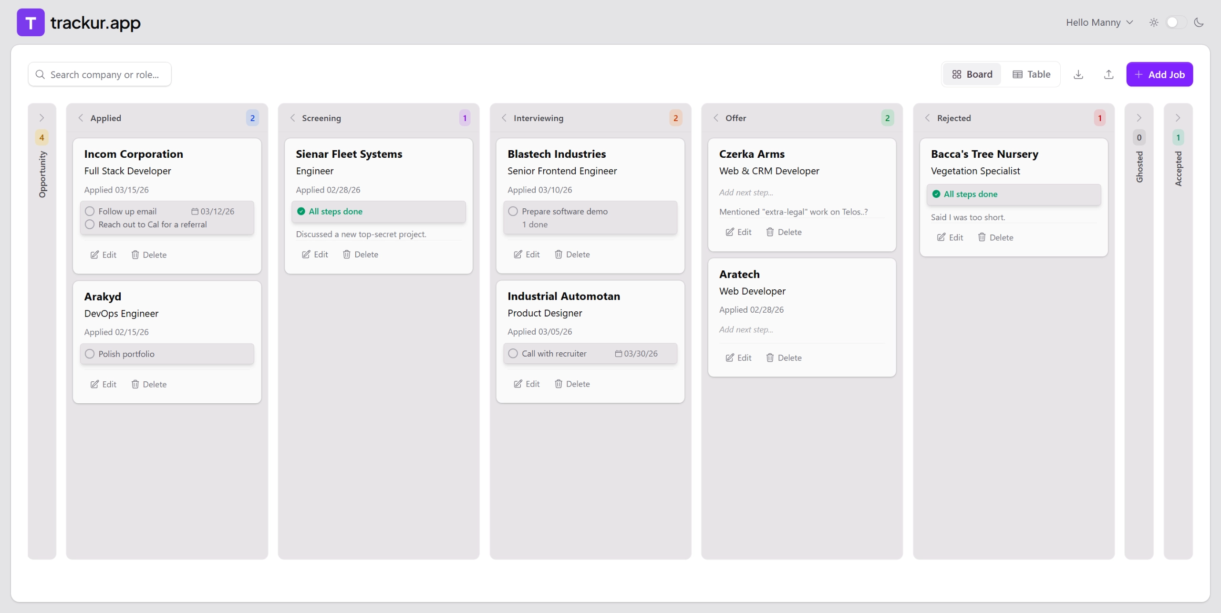Select the download export icon
Image resolution: width=1221 pixels, height=613 pixels.
tap(1078, 74)
